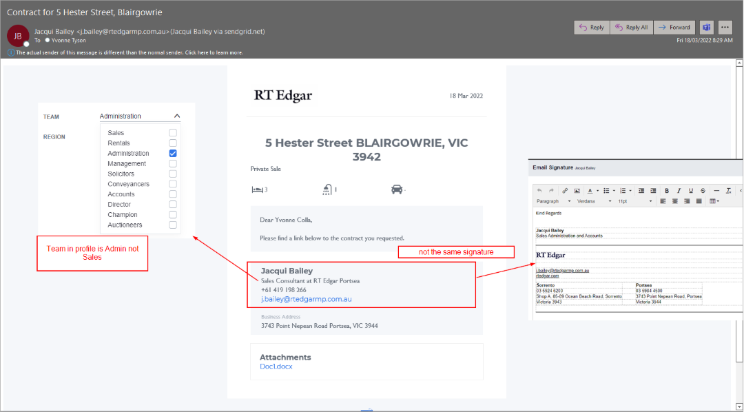
Task: Toggle italic formatting in signature editor
Action: pos(679,191)
